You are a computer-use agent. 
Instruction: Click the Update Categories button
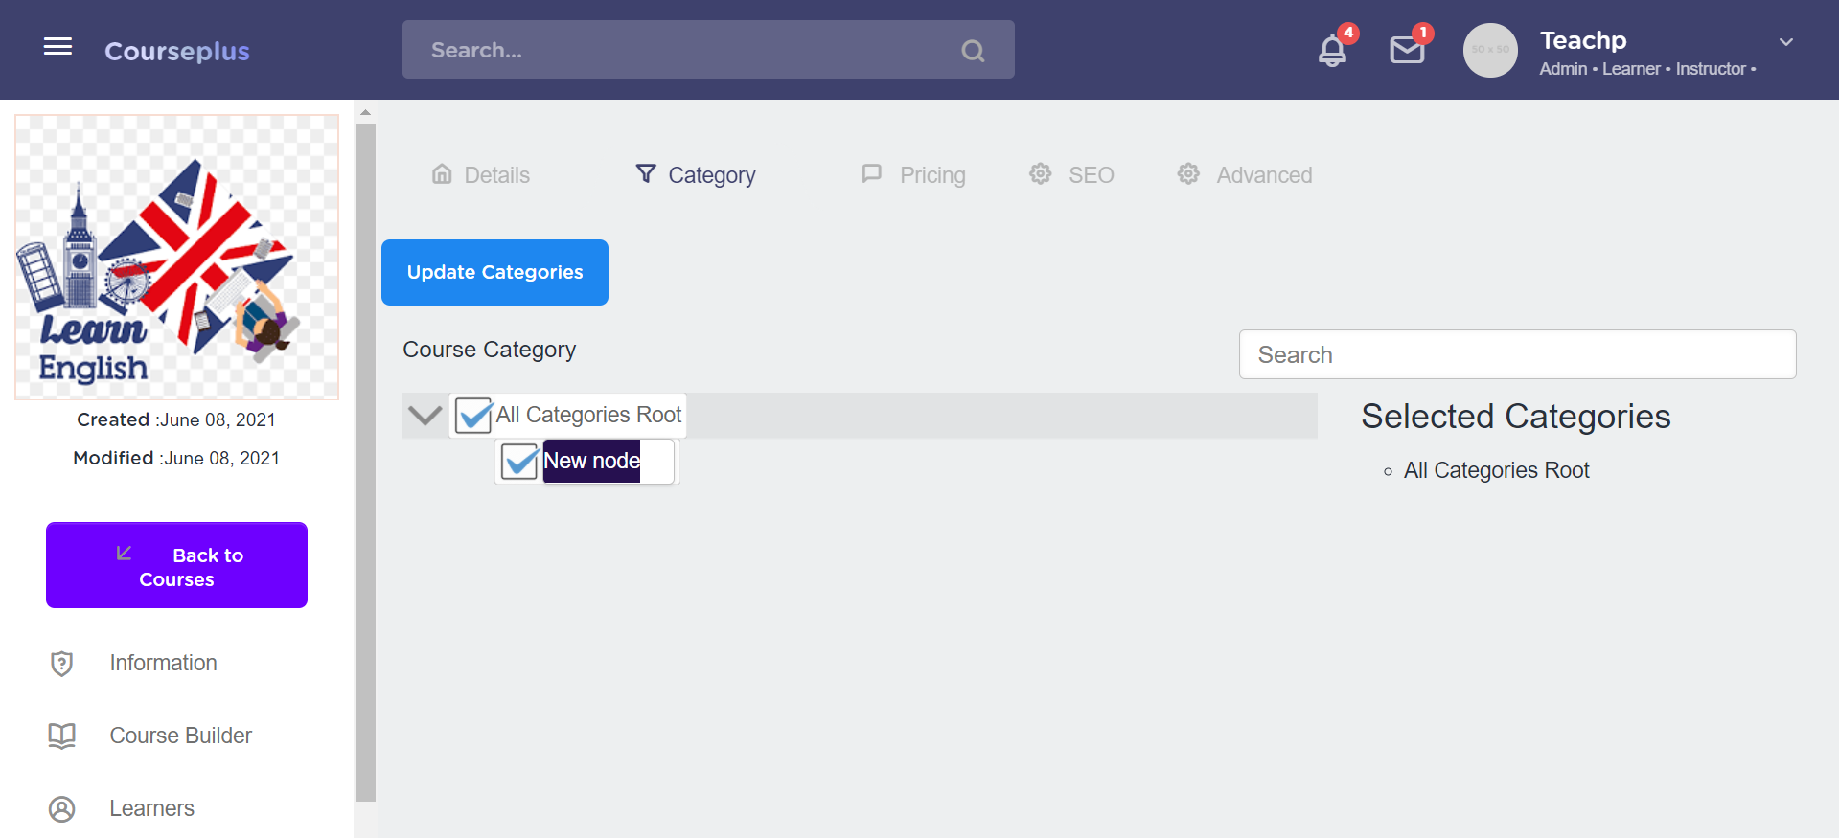(494, 272)
